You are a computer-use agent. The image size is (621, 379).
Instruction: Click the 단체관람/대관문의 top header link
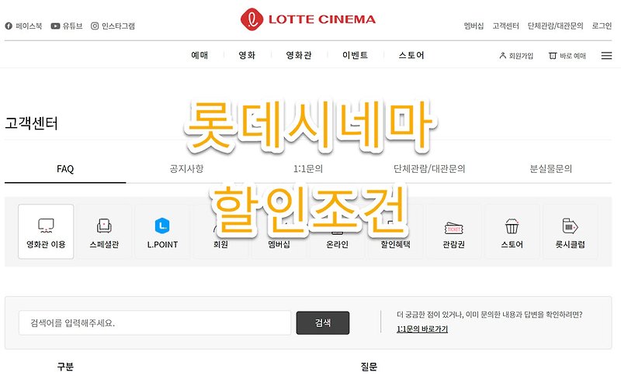coord(555,26)
